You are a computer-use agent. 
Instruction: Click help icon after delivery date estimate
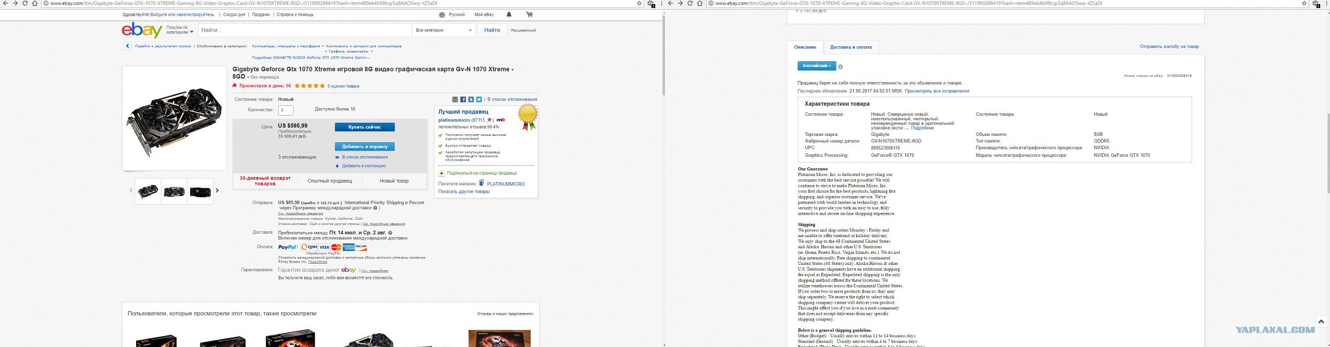pyautogui.click(x=390, y=232)
